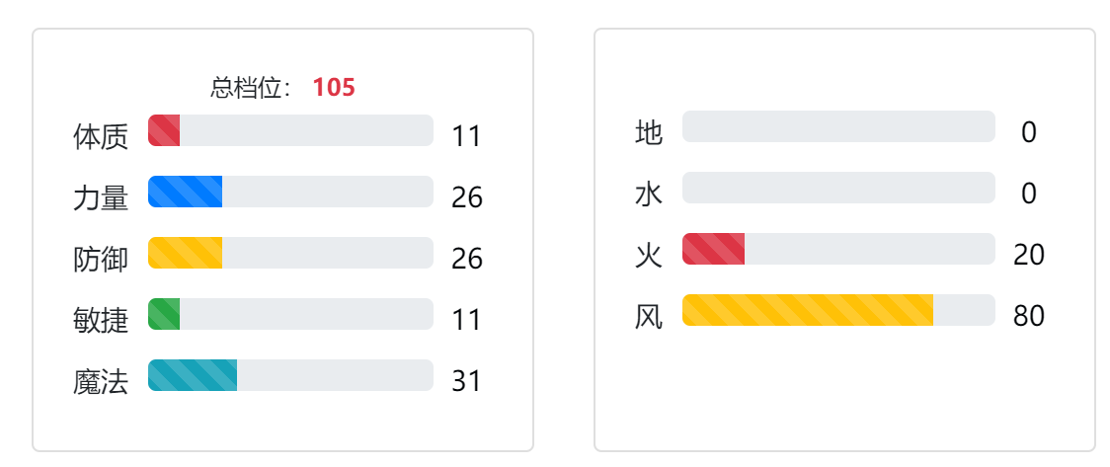
Task: Click the 魔法 value 31
Action: click(466, 381)
